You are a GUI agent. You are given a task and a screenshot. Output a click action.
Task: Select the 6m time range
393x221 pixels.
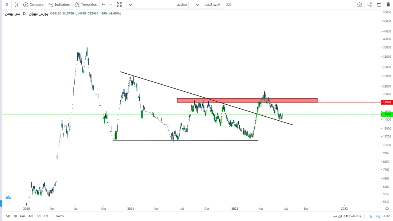click(23, 216)
